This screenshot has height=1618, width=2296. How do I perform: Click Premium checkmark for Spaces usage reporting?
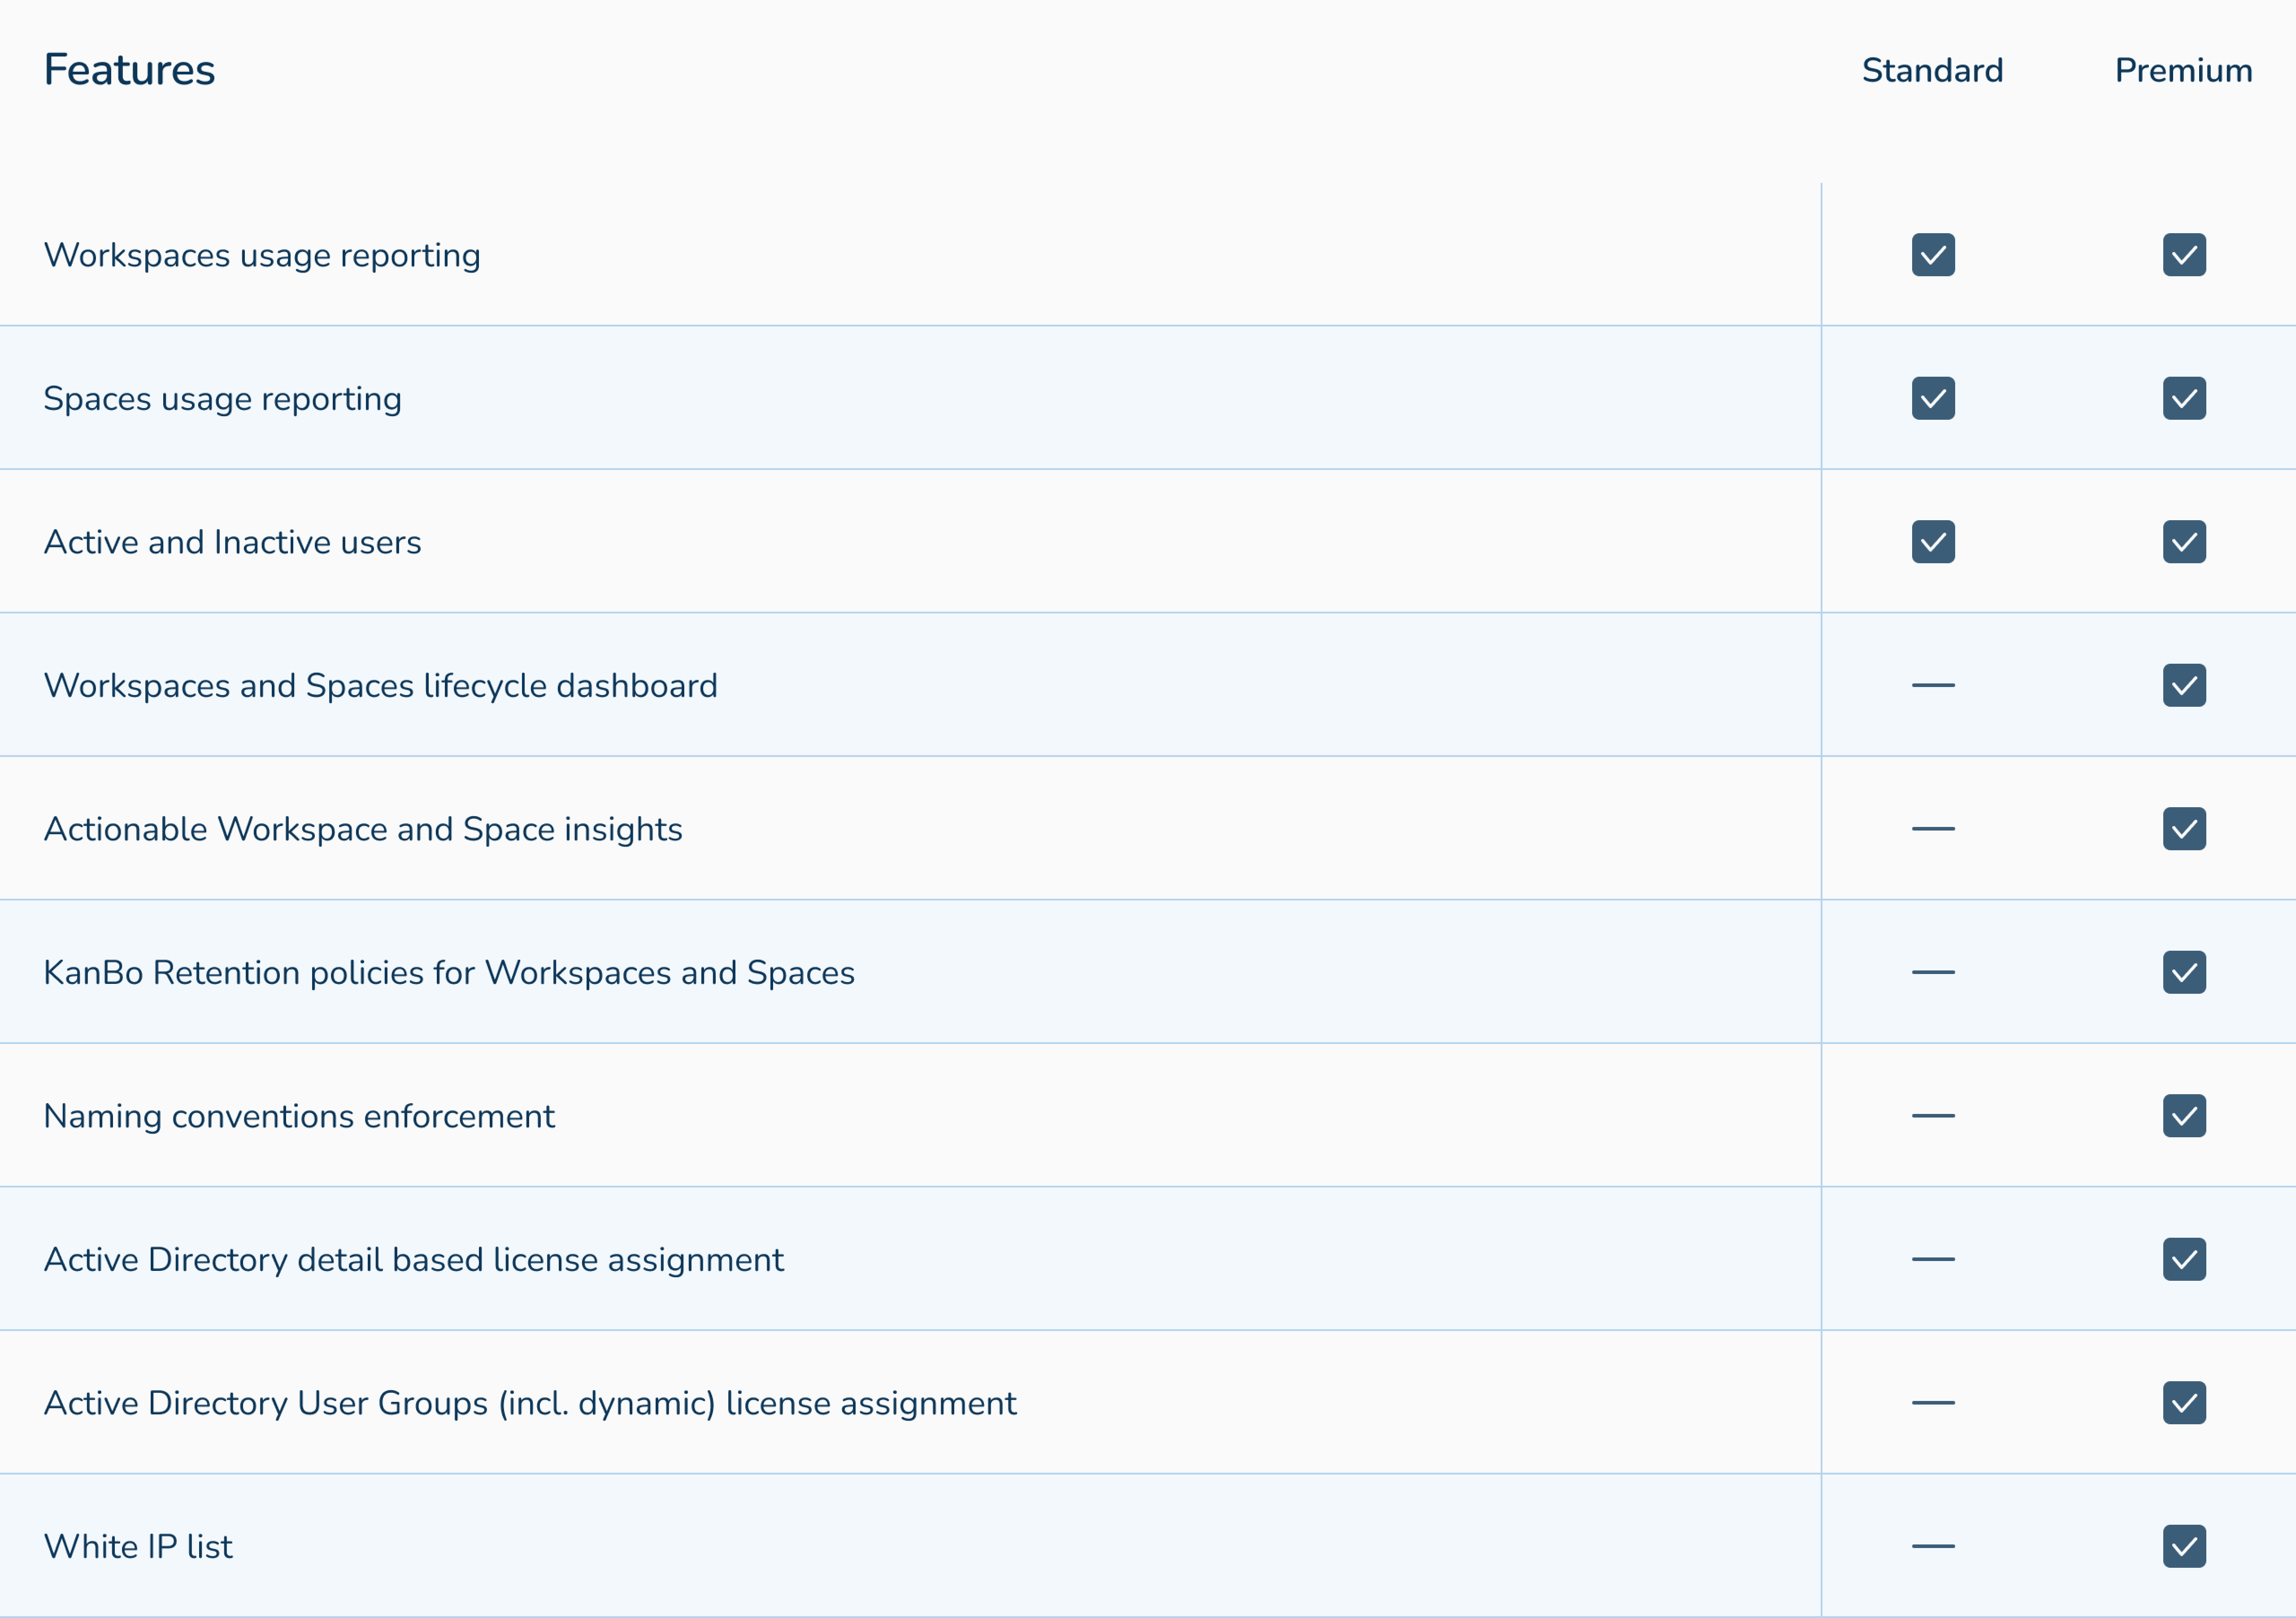point(2183,398)
